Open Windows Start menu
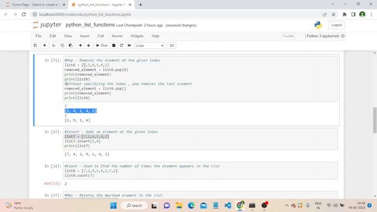The height and width of the screenshot is (212, 377). 113,206
